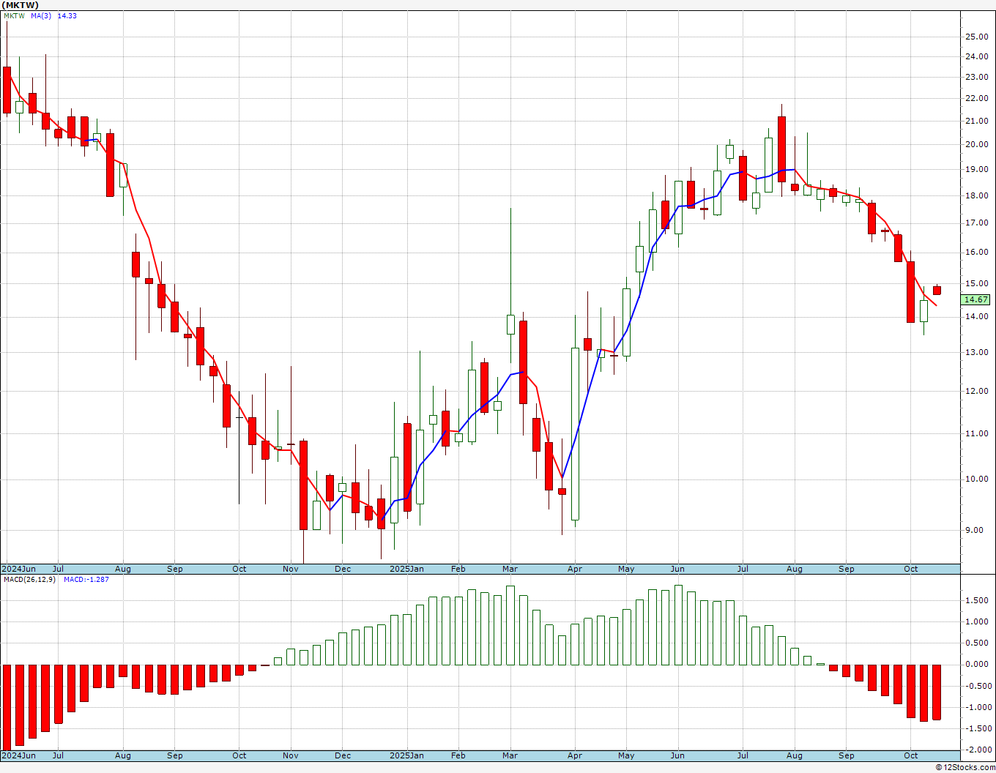Select the 20.00 price axis label
Viewport: 996px width, 773px height.
pyautogui.click(x=976, y=144)
